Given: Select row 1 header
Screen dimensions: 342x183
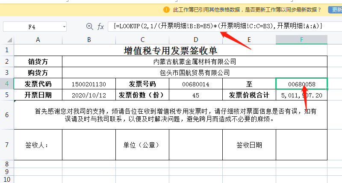Looking at the screenshot, I should pos(7,50).
